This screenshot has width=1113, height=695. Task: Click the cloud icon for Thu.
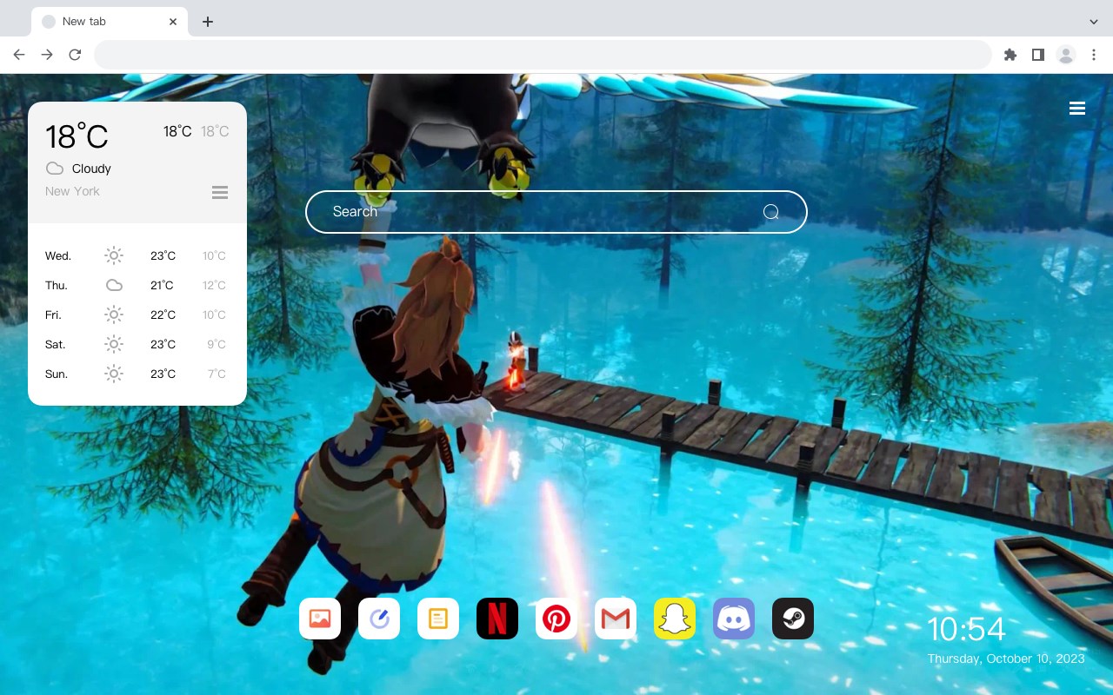tap(114, 285)
